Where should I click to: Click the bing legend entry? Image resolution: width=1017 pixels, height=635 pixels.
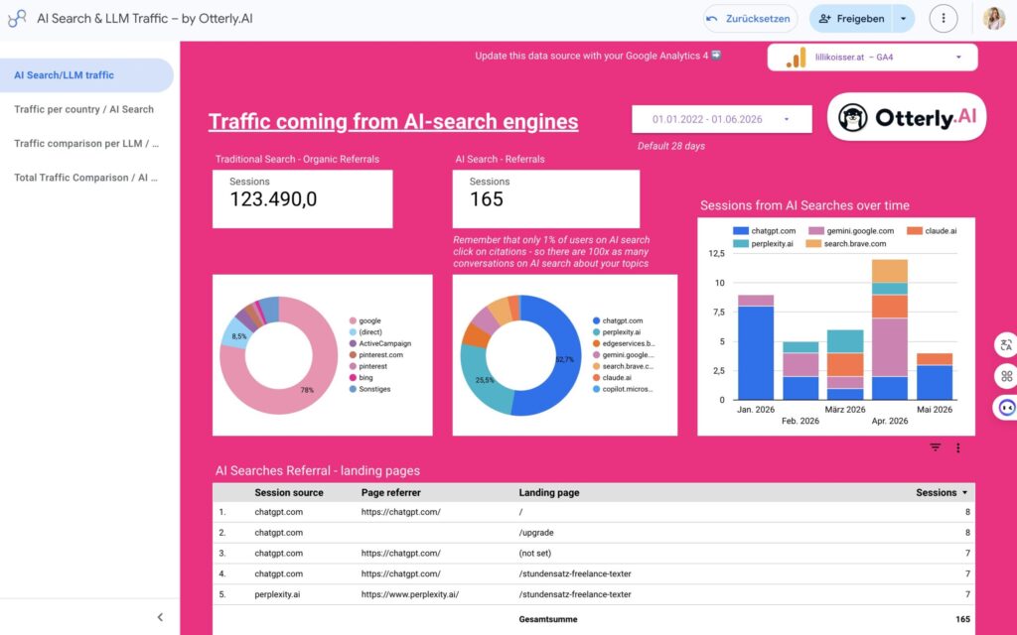362,378
